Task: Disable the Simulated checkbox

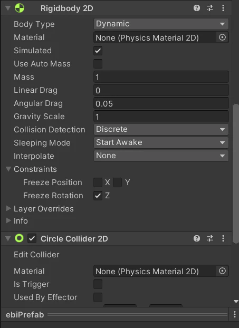Action: [x=98, y=51]
